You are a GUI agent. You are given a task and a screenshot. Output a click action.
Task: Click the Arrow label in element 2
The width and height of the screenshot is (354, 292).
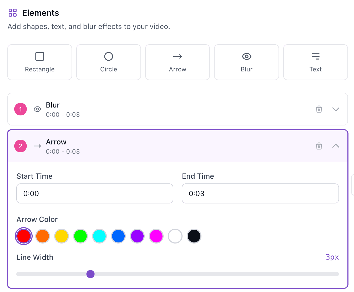56,142
